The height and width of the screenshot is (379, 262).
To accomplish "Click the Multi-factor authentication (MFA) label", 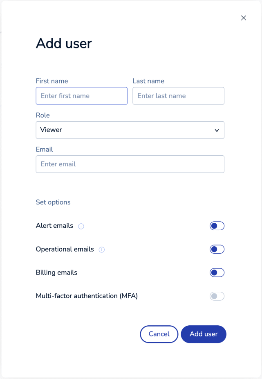I will [87, 296].
